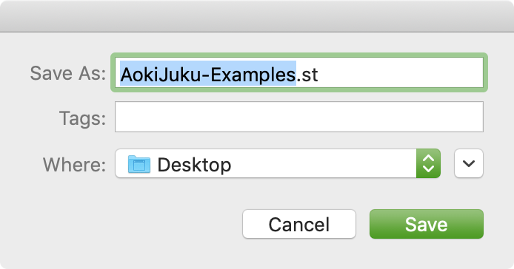514x269 pixels.
Task: Click the empty gray area left of Cancel
Action: click(x=121, y=224)
